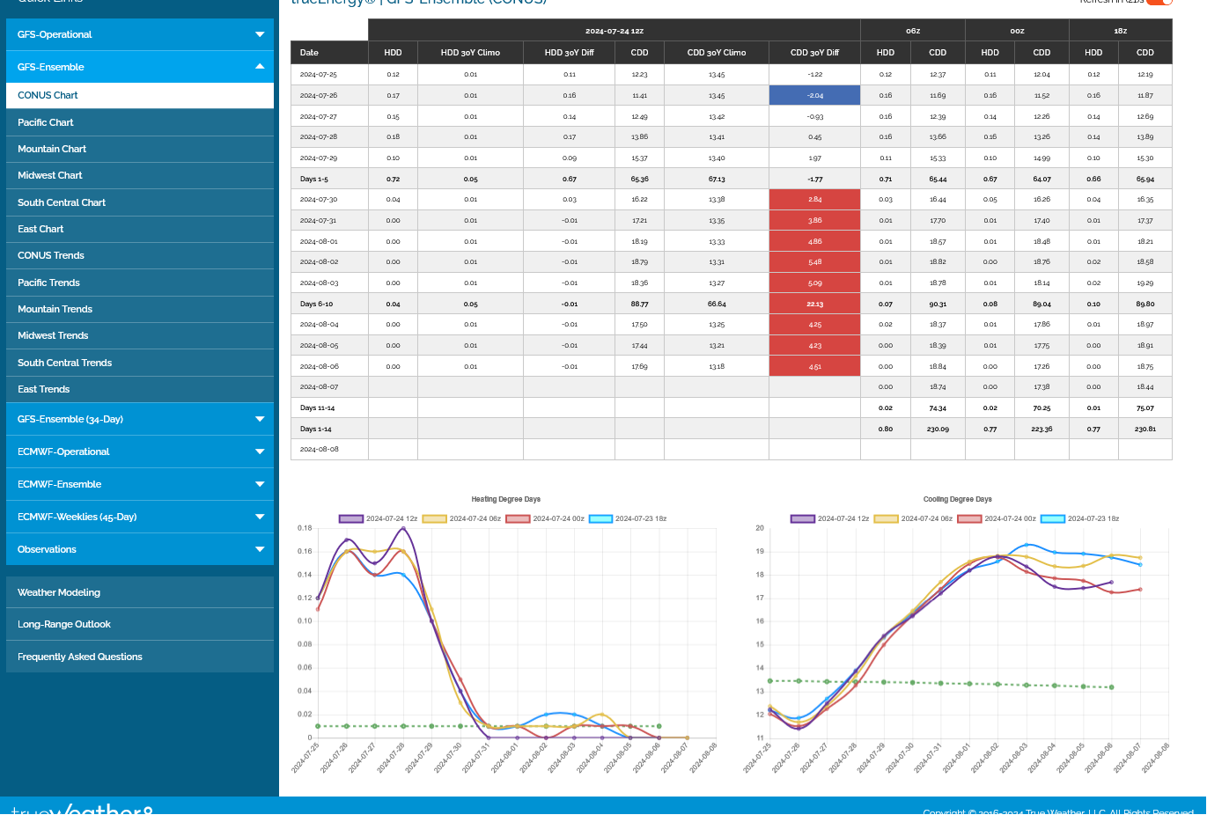Open the Midwest Chart page
Viewport: 1207px width, 815px height.
[x=140, y=175]
